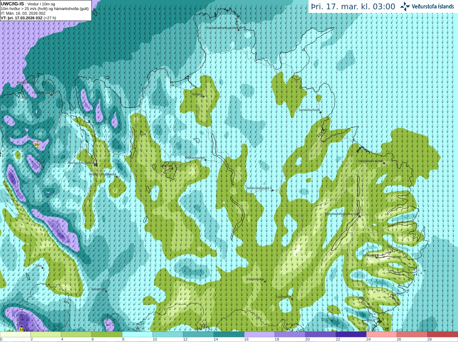Click the Ásbyrgi station dot marker
This screenshot has width=458, height=342.
tap(203, 96)
